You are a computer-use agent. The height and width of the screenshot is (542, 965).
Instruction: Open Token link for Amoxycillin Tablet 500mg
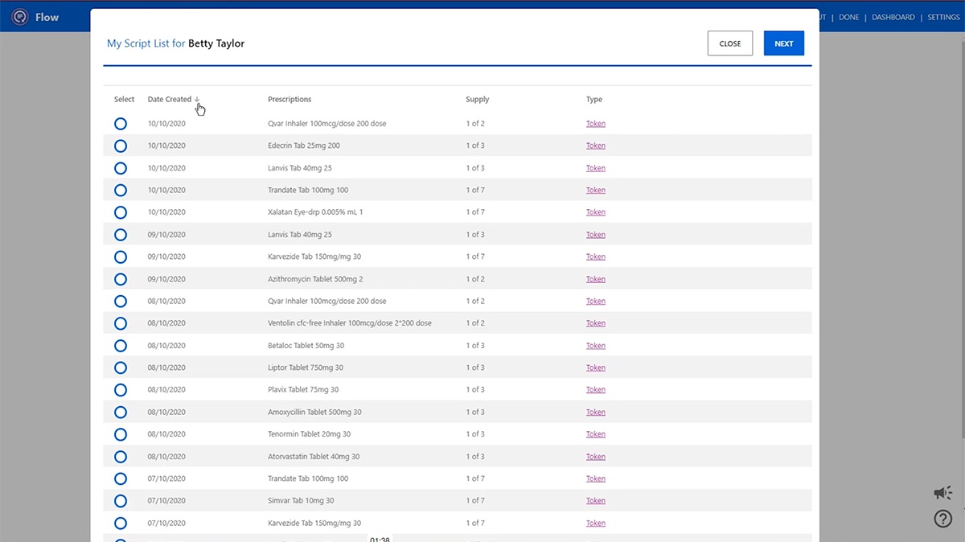(x=595, y=413)
